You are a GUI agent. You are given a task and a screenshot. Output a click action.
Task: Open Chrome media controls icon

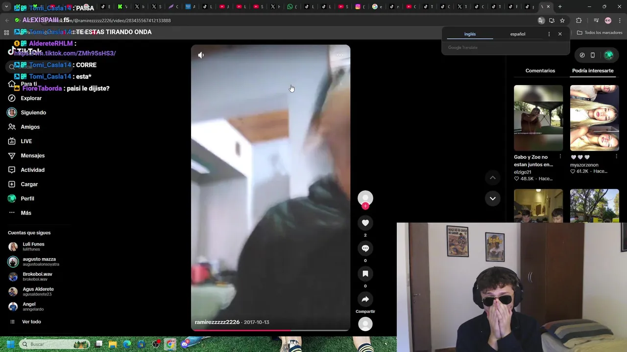point(596,21)
